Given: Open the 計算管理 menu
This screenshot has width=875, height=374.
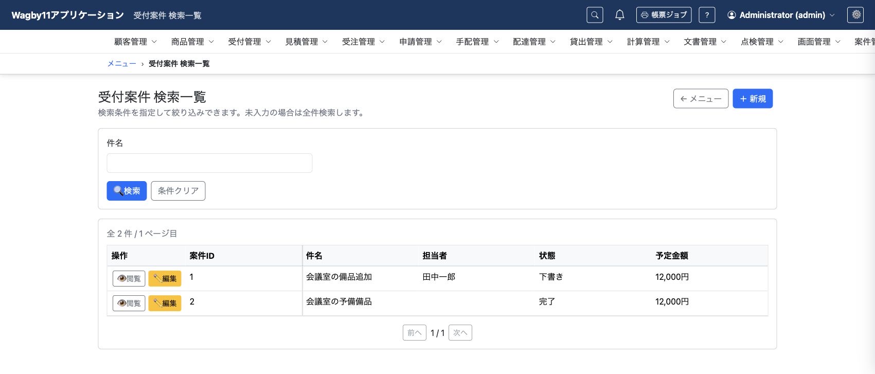Looking at the screenshot, I should pos(648,42).
